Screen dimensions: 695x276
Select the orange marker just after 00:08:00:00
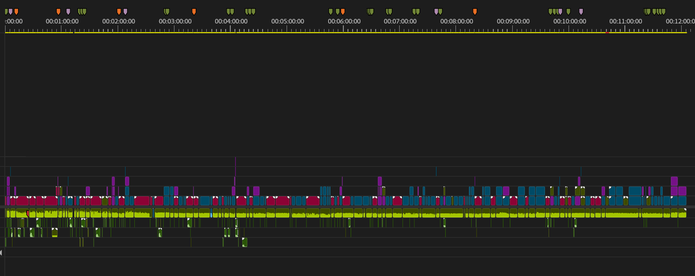point(475,12)
